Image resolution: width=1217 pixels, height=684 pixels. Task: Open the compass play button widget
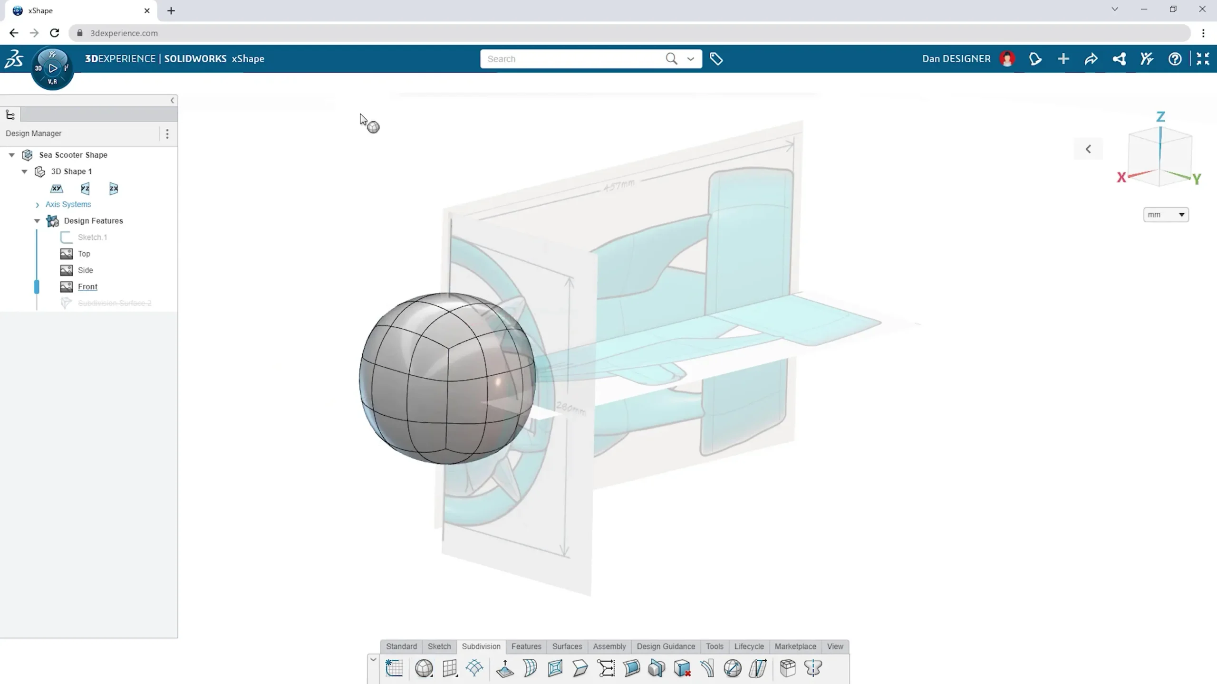pos(53,68)
